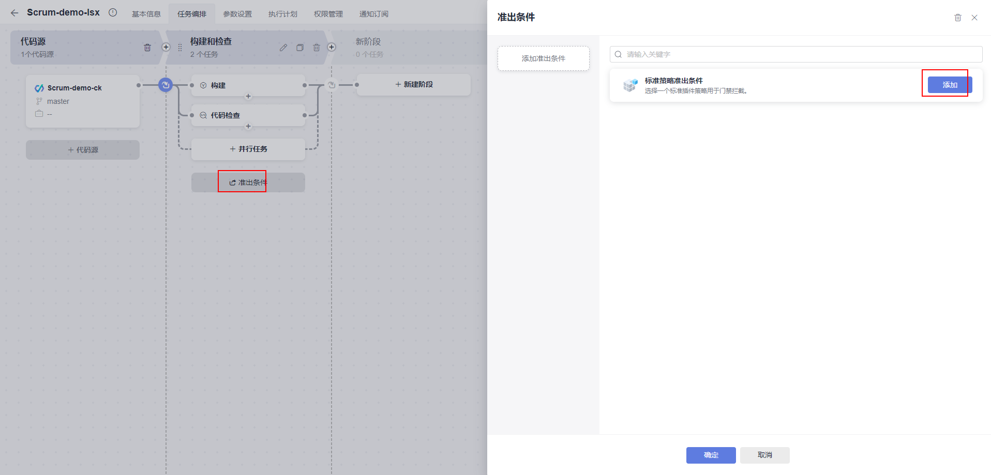
Task: Open pipeline info icon beside Scrum-demo-lsx
Action: (113, 12)
